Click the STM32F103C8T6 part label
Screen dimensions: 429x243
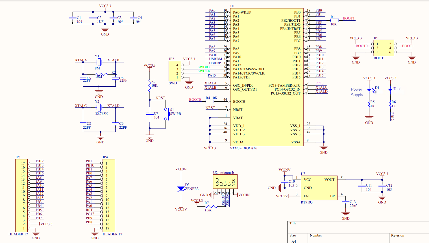pos(244,148)
